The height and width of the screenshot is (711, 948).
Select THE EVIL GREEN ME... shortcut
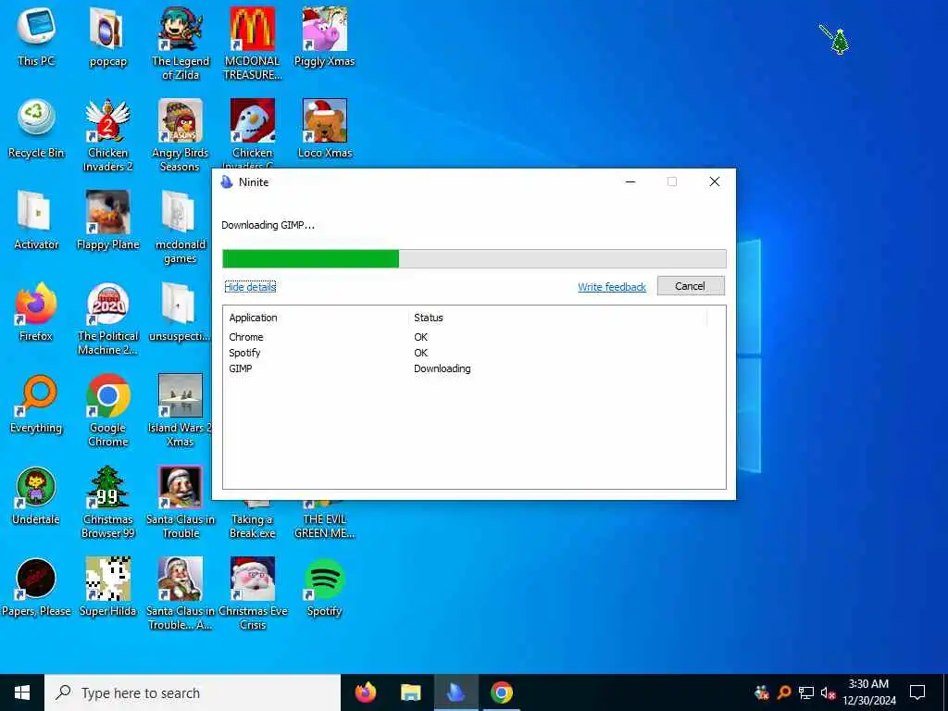click(x=325, y=520)
